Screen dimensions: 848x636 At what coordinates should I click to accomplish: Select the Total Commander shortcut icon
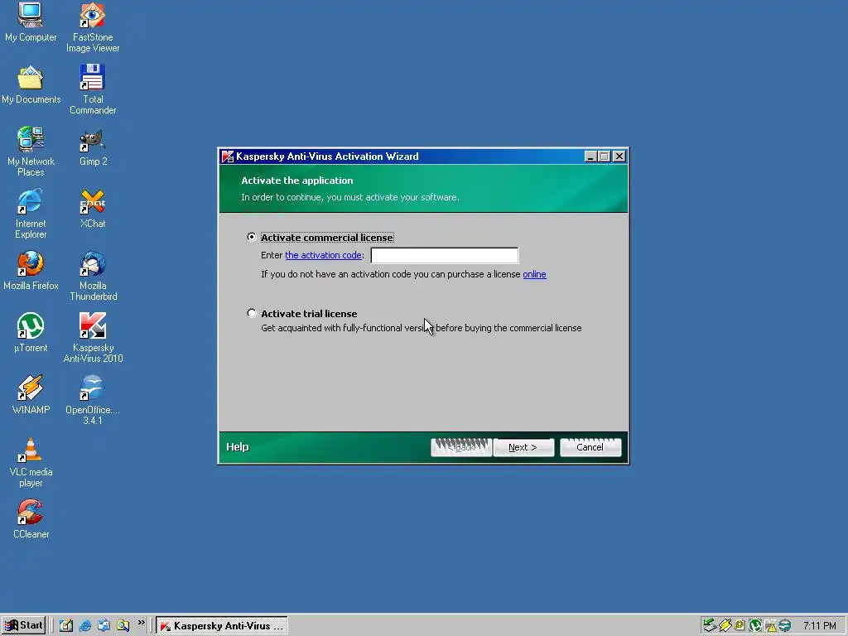93,89
